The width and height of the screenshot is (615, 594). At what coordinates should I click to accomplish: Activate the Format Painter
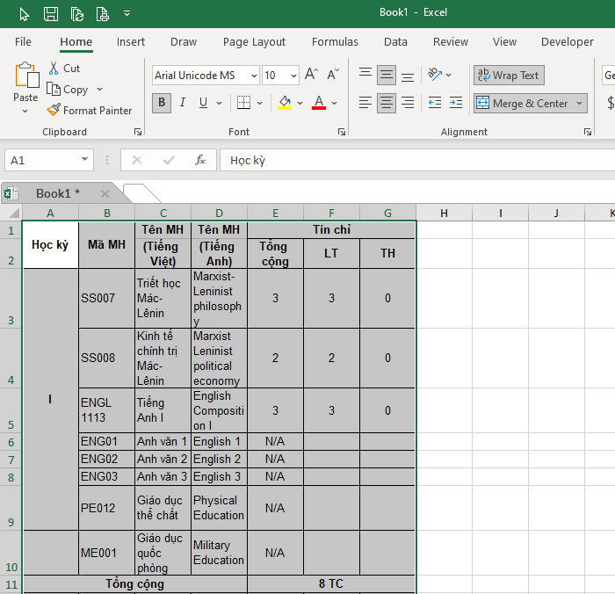(90, 111)
